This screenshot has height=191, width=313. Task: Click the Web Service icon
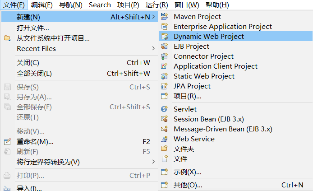point(164,139)
